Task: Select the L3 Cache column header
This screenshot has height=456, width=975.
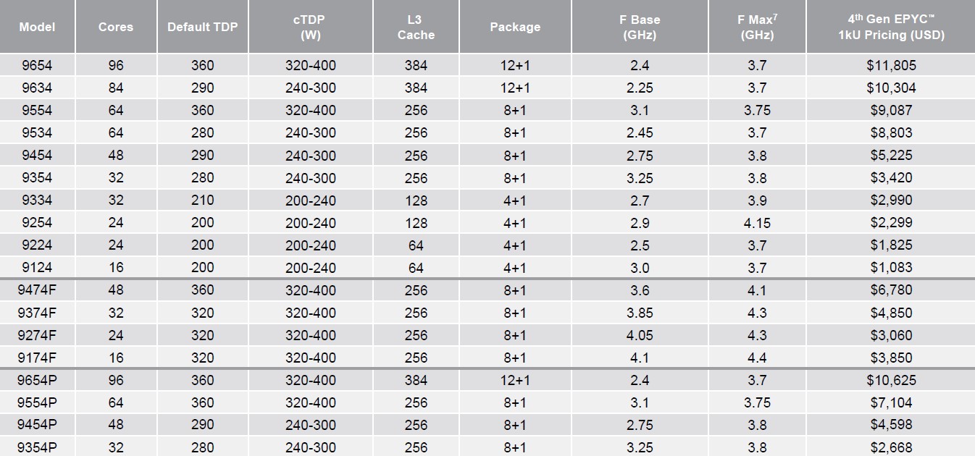Action: [x=416, y=28]
